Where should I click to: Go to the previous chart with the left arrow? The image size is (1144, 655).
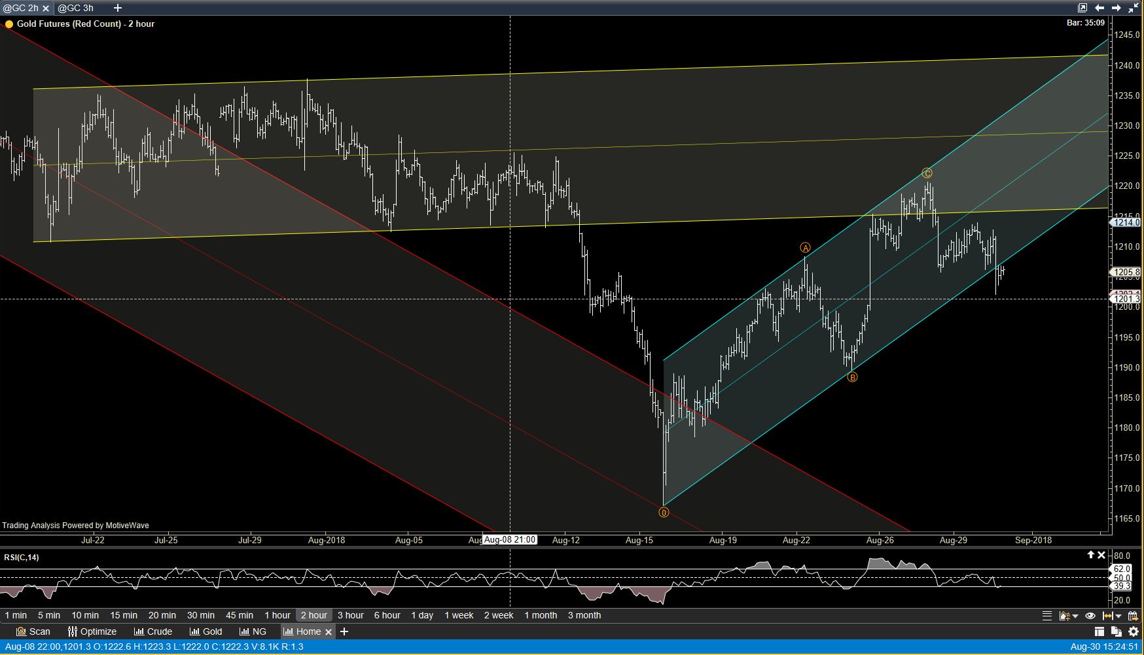pyautogui.click(x=1099, y=8)
